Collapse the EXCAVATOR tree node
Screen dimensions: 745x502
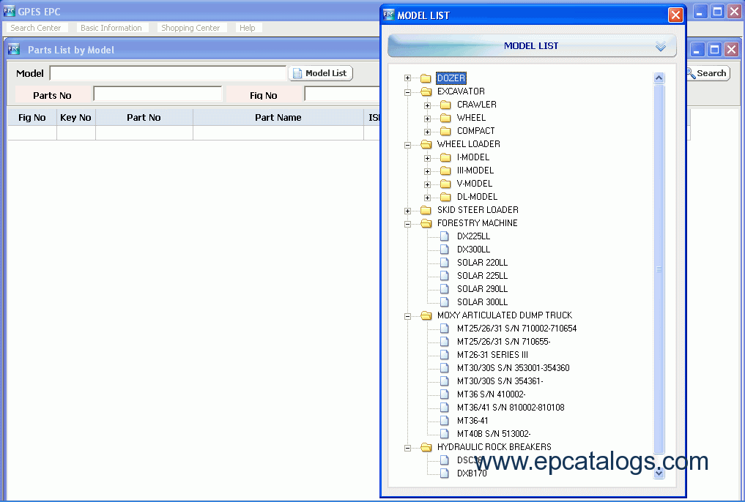tap(407, 92)
